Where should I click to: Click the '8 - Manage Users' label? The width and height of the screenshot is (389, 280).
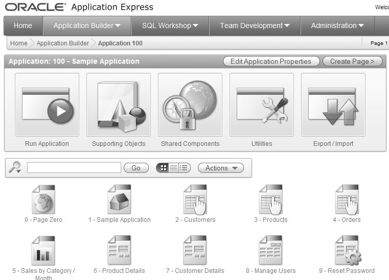point(270,271)
